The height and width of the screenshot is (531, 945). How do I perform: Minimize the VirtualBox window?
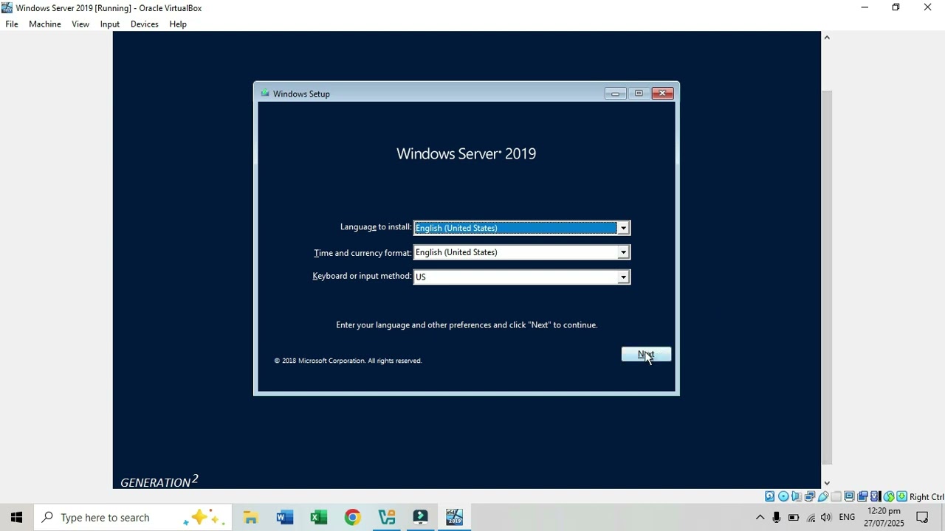point(865,8)
